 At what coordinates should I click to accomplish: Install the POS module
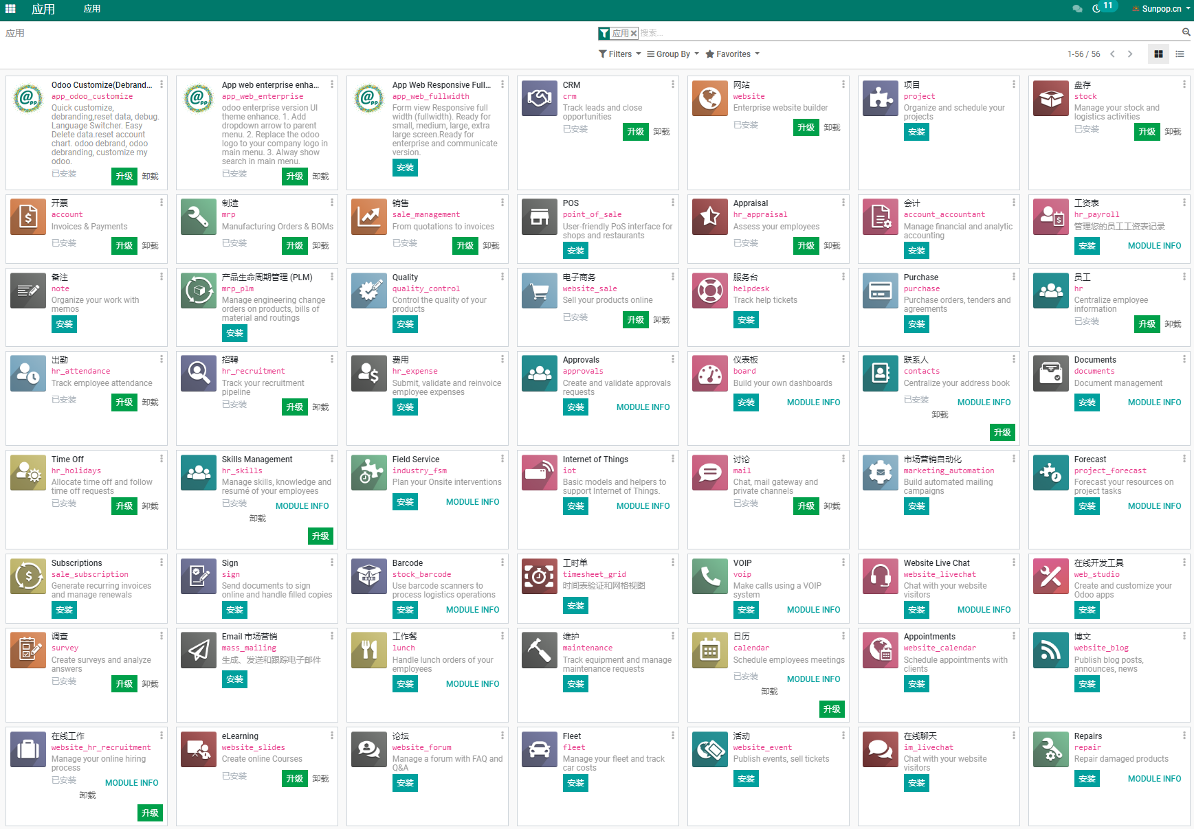point(575,251)
